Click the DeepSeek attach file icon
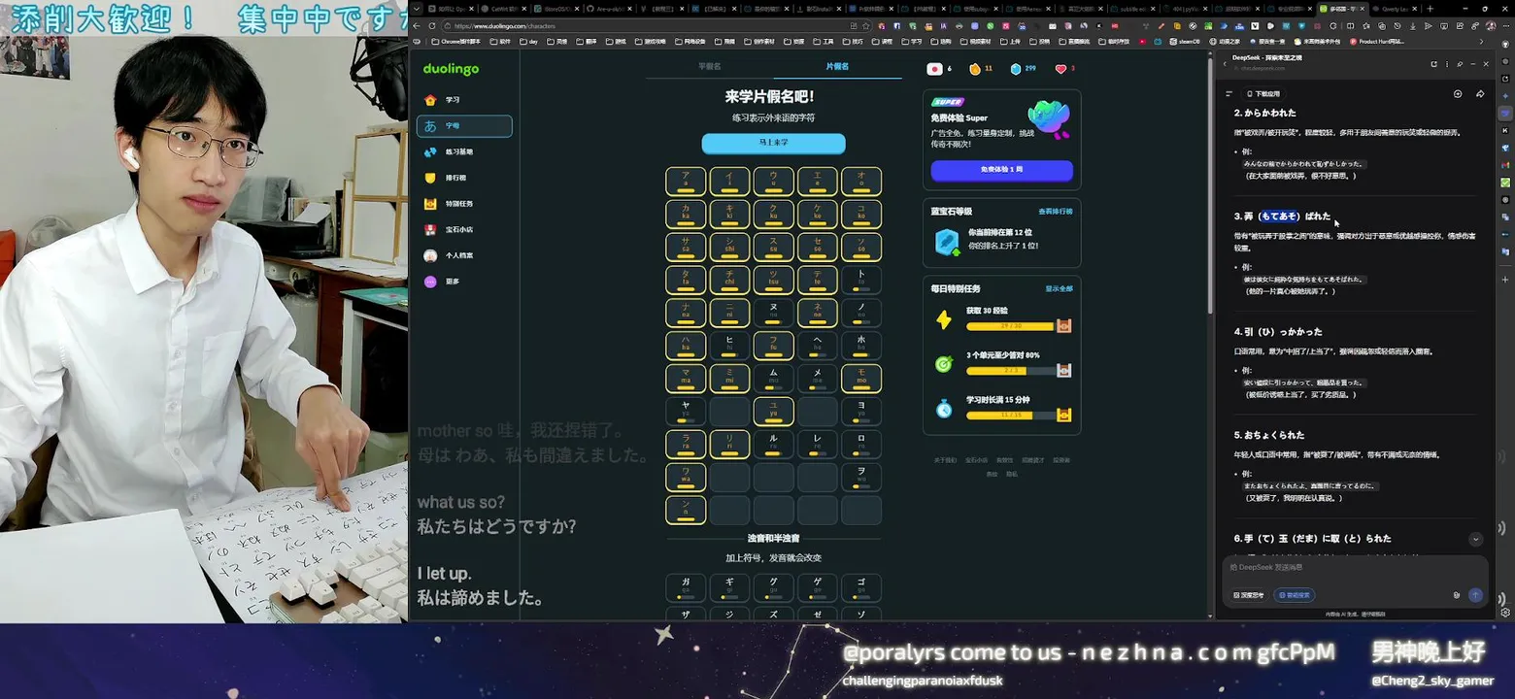 (1456, 595)
